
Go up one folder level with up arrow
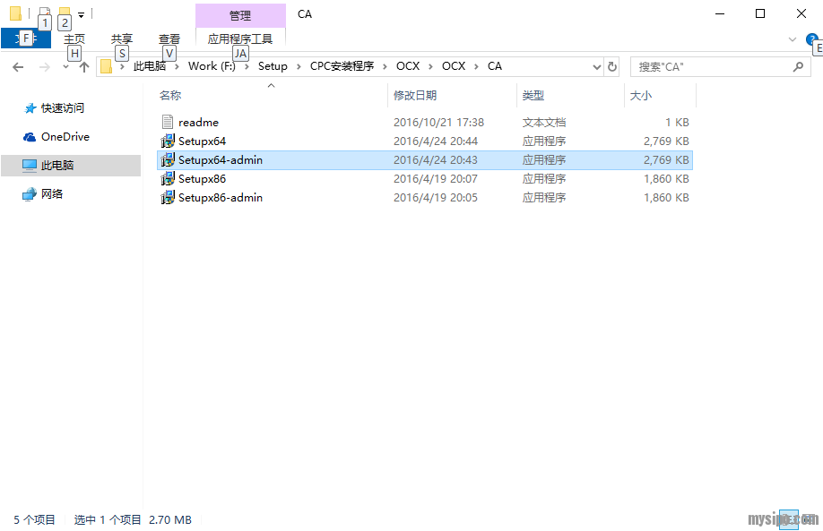[x=84, y=67]
